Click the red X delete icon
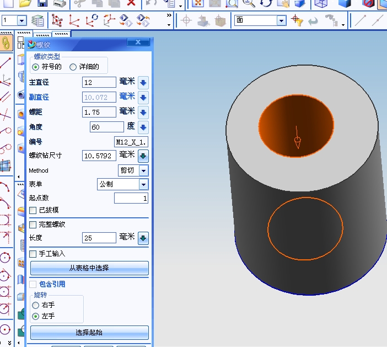387x347 pixels. click(131, 3)
